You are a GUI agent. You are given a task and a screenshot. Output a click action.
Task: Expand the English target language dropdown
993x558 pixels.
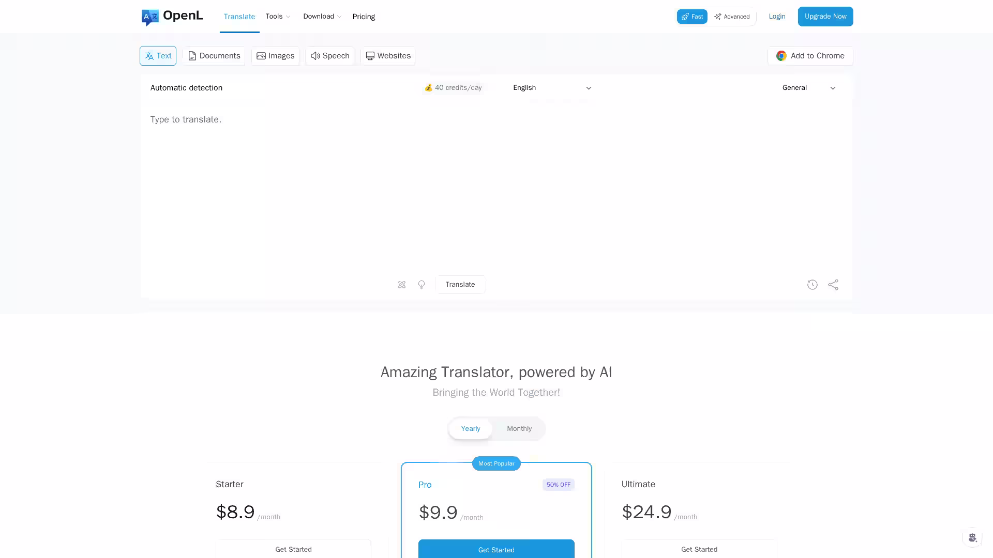552,88
